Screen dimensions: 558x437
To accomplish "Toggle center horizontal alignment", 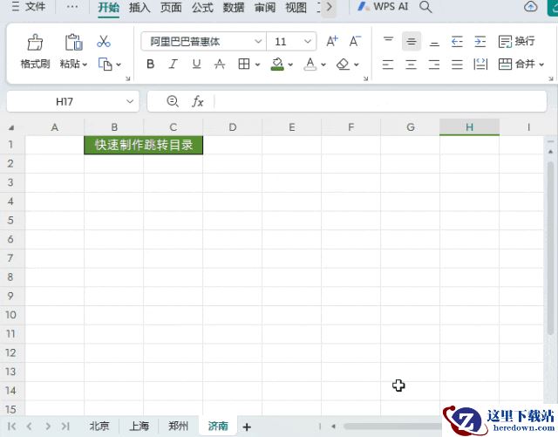I will click(x=411, y=65).
